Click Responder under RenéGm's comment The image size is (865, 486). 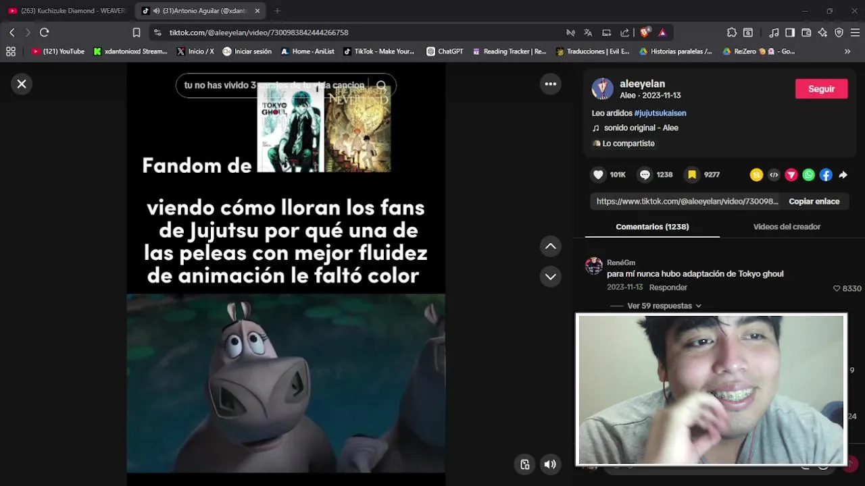(668, 288)
